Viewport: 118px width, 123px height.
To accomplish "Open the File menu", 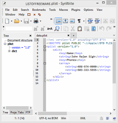I will (x=7, y=10).
